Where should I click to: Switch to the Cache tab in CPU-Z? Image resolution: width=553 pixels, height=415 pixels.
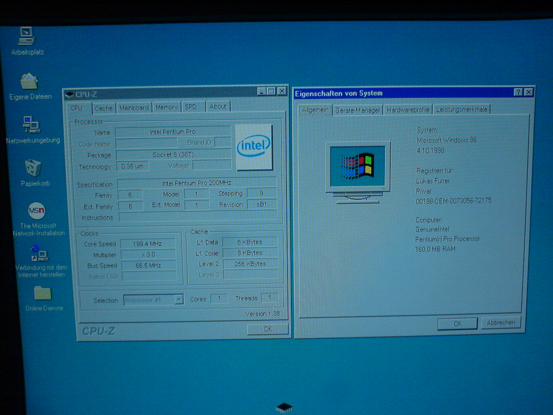[x=103, y=108]
